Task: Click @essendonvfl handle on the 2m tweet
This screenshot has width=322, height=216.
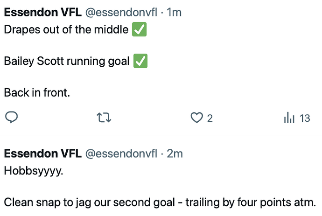Action: point(121,153)
